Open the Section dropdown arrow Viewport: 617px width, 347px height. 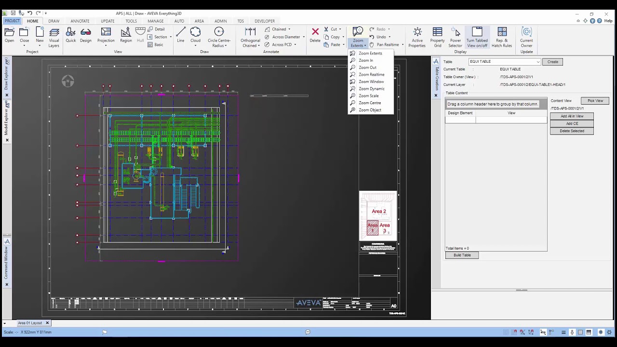coord(170,37)
